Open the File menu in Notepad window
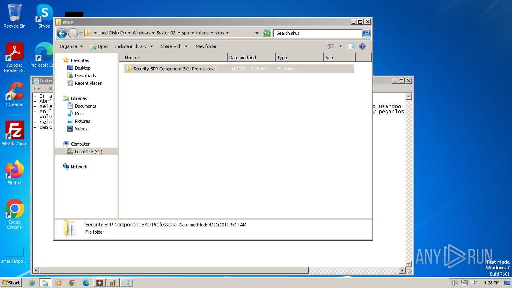Viewport: 512px width, 288px height. coord(37,88)
